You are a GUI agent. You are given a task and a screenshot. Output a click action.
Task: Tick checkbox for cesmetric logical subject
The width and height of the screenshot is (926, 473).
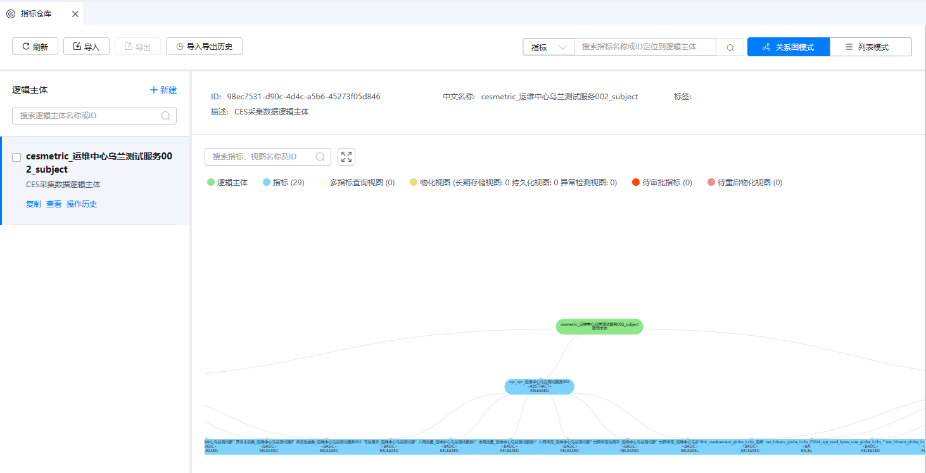(x=16, y=157)
